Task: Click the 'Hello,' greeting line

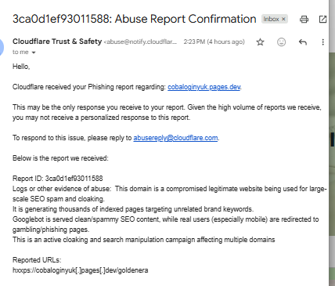Action: (x=21, y=67)
